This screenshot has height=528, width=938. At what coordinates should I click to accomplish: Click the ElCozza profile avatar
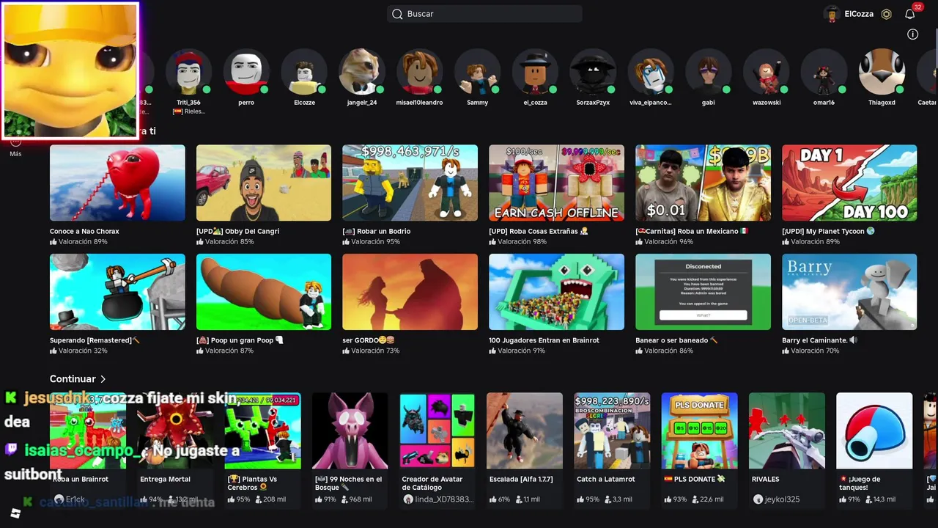(831, 14)
